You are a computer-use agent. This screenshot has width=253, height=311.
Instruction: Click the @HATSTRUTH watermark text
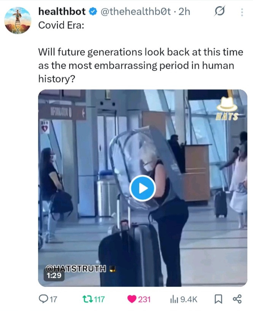[x=76, y=268]
